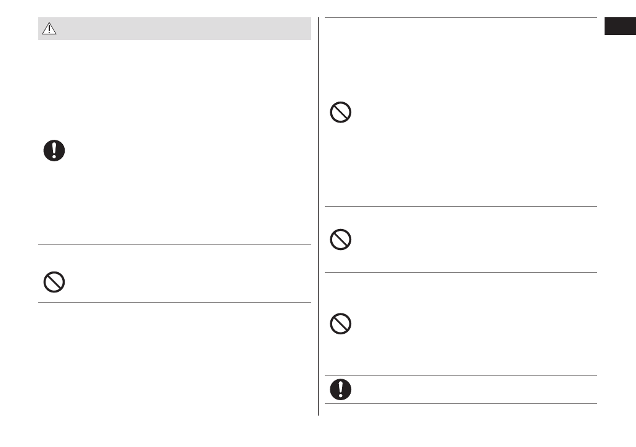Click the topmost prohibition icon in the right column
The width and height of the screenshot is (636, 447).
tap(341, 113)
